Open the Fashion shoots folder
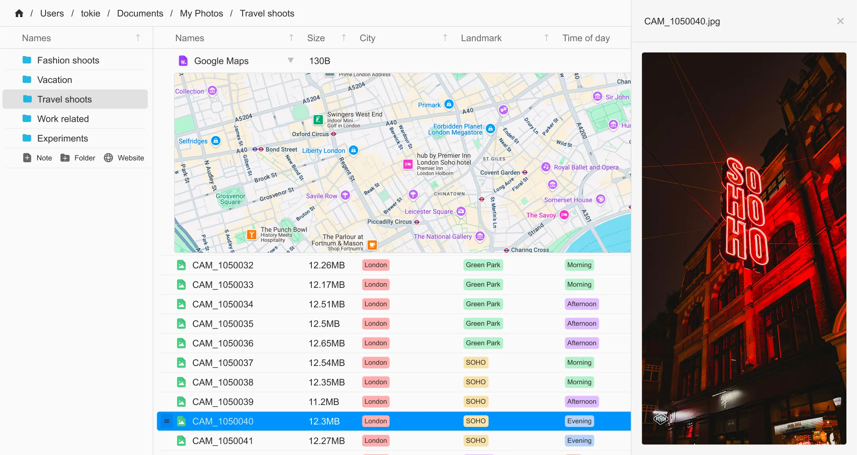Screen dimensions: 857x455 point(68,60)
